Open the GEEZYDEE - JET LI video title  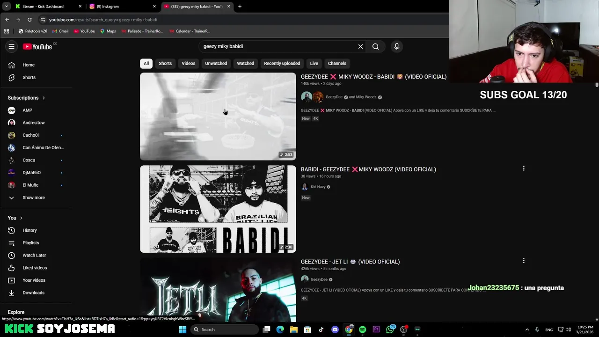tap(350, 262)
